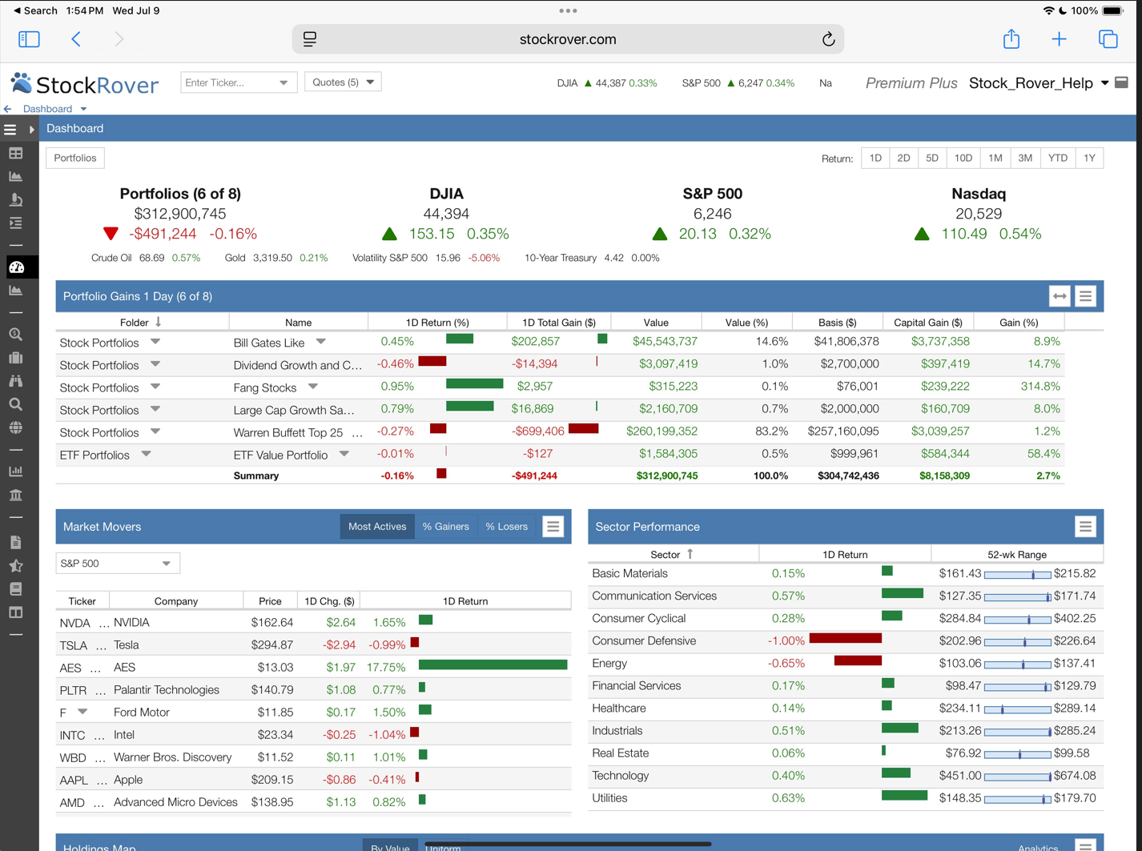Sort by 1D Return (%) column header
The image size is (1142, 851).
tap(437, 323)
